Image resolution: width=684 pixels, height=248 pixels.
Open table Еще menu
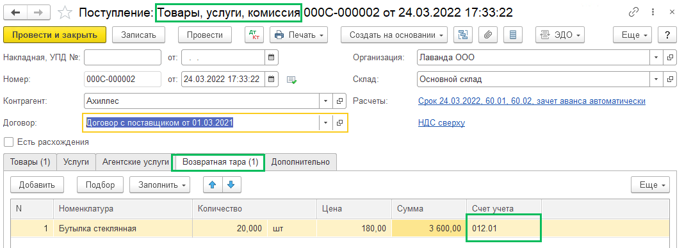(650, 185)
